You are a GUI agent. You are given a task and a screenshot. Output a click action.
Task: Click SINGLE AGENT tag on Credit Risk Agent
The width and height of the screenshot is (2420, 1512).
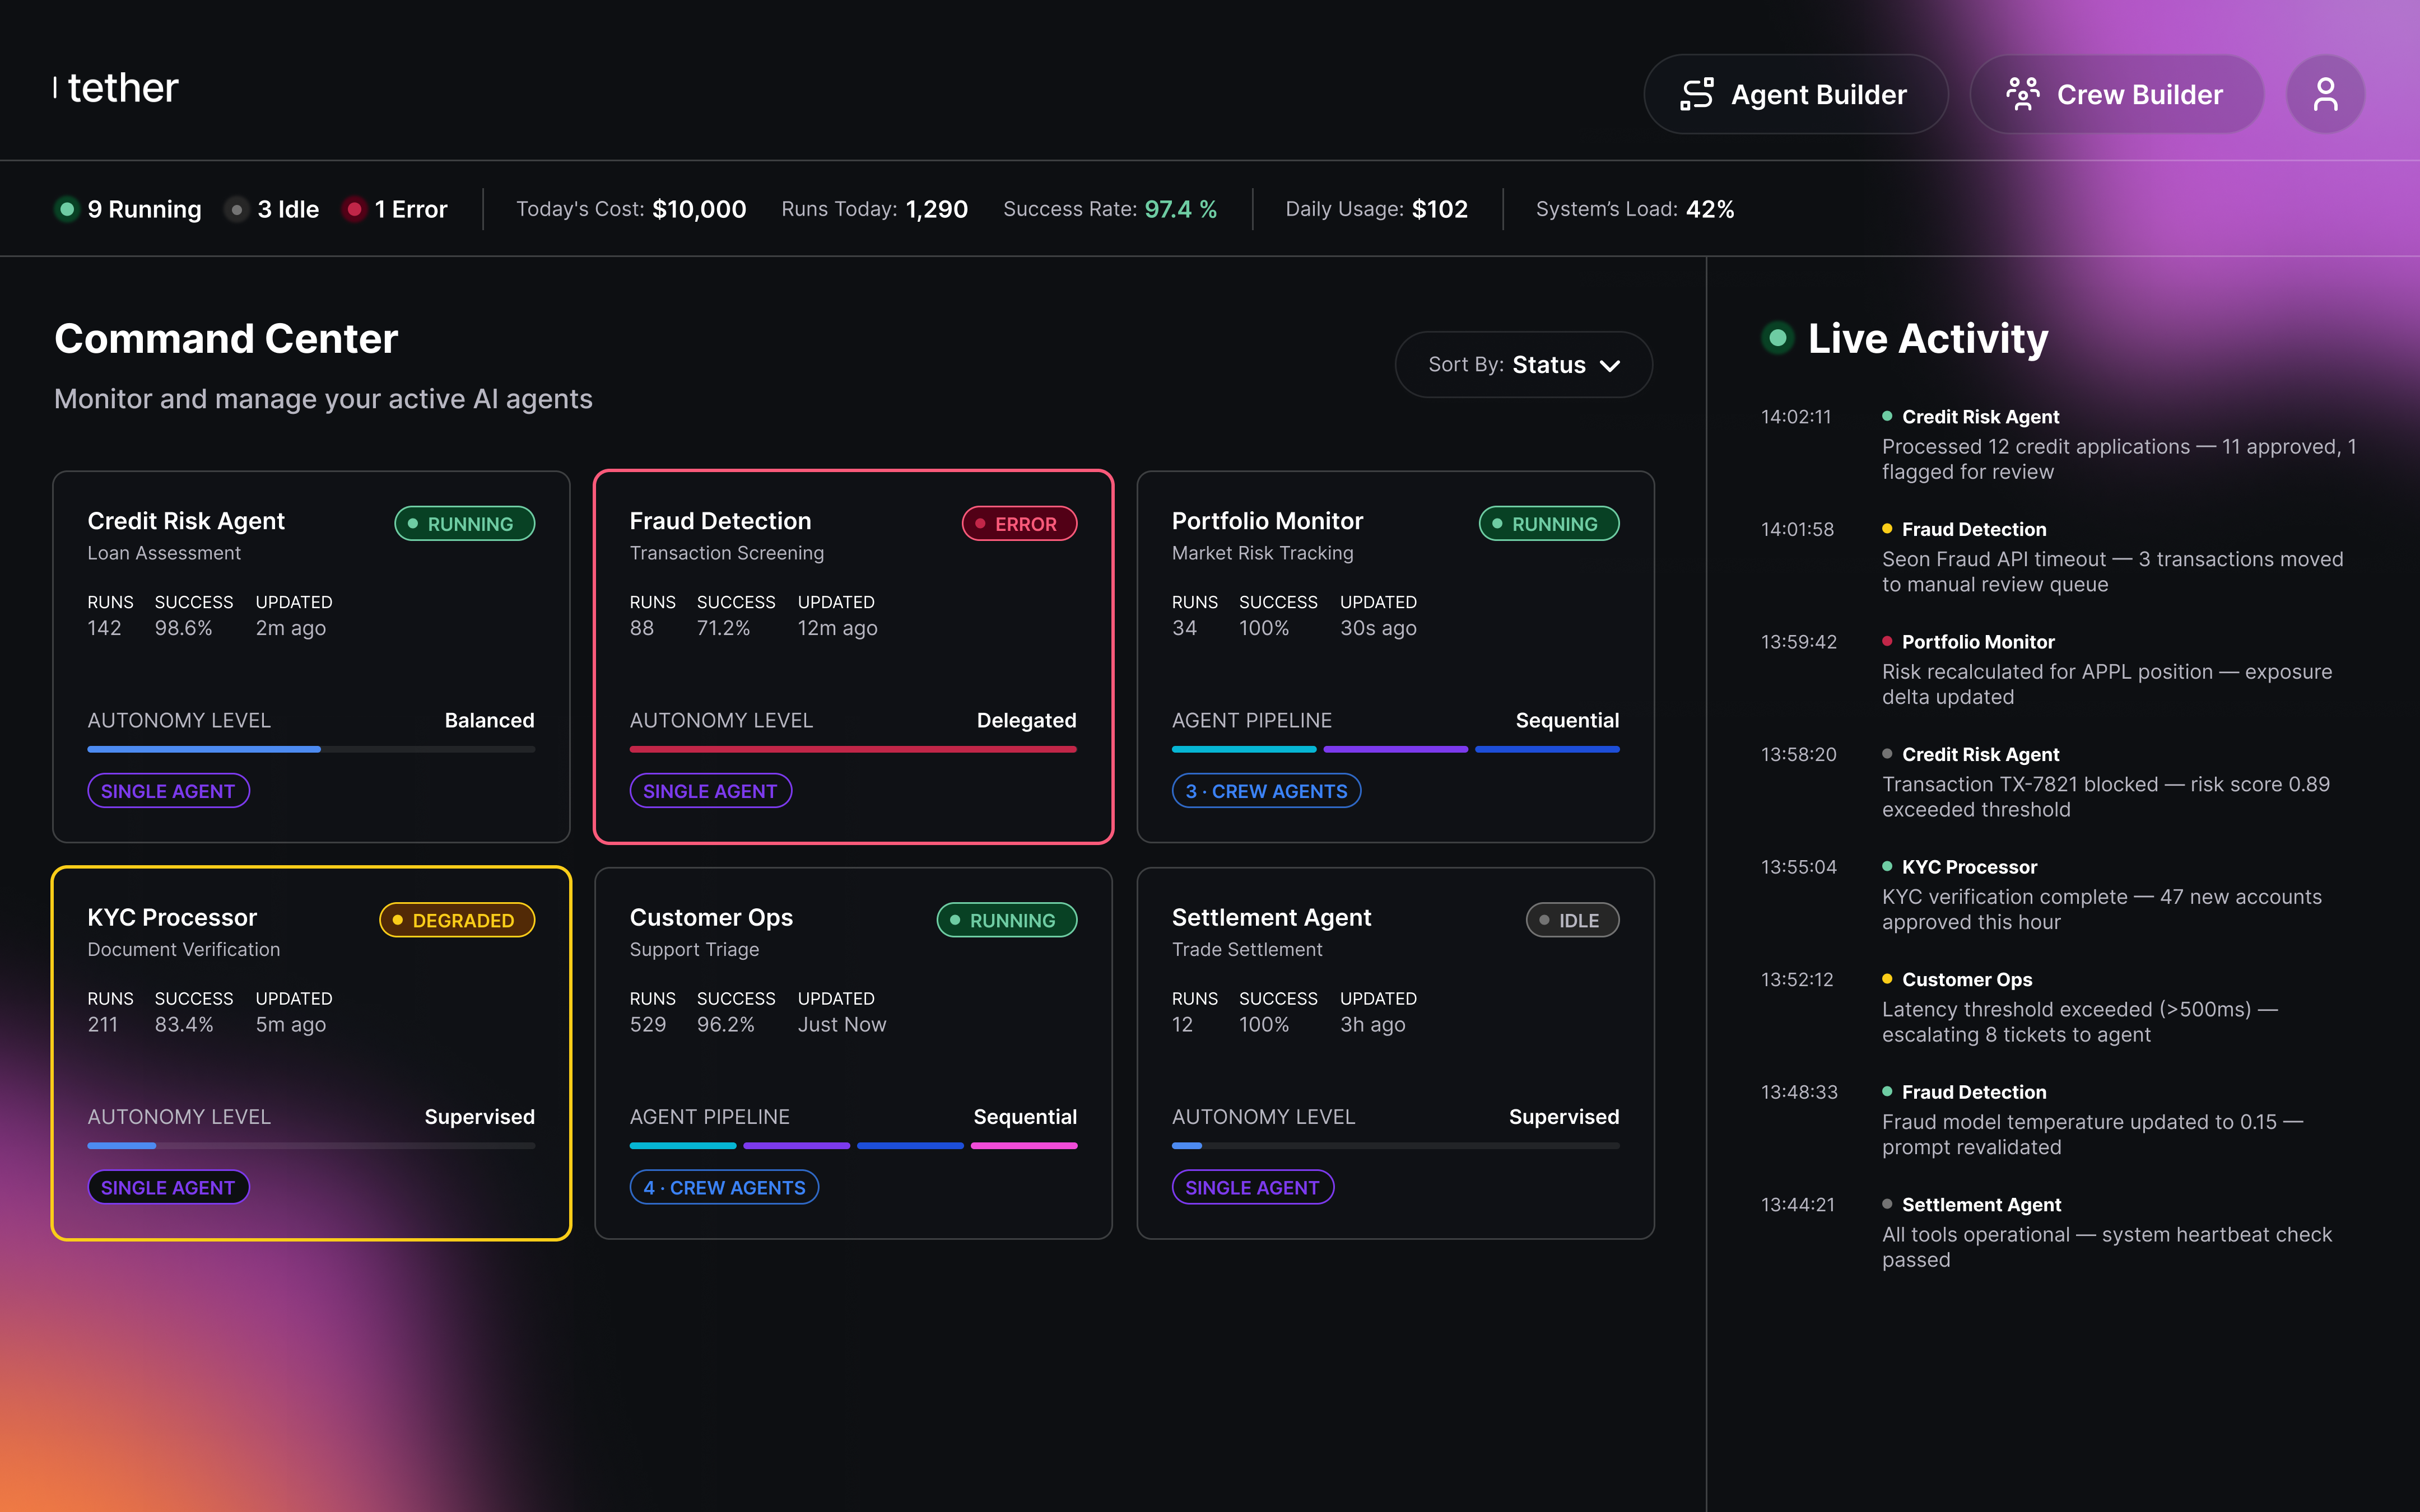point(168,791)
